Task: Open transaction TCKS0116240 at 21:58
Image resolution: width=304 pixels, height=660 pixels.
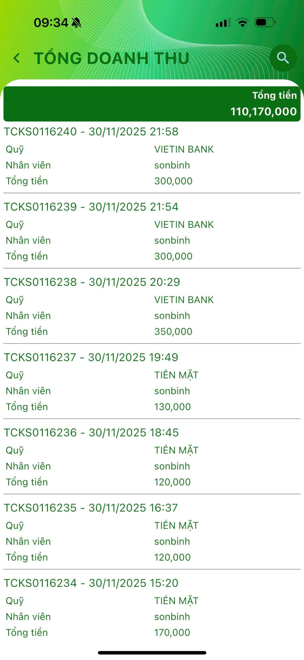Action: 91,131
